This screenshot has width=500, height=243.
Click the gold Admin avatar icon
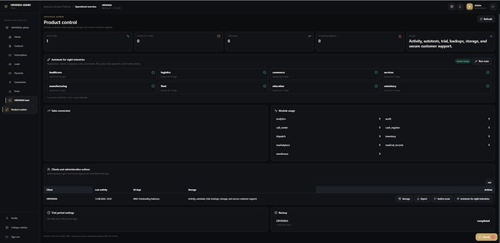tap(469, 7)
